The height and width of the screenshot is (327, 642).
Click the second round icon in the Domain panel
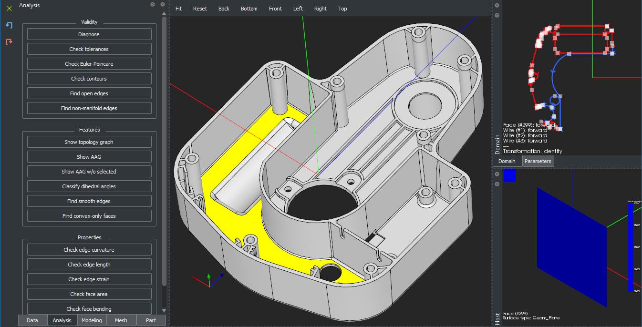tap(497, 15)
